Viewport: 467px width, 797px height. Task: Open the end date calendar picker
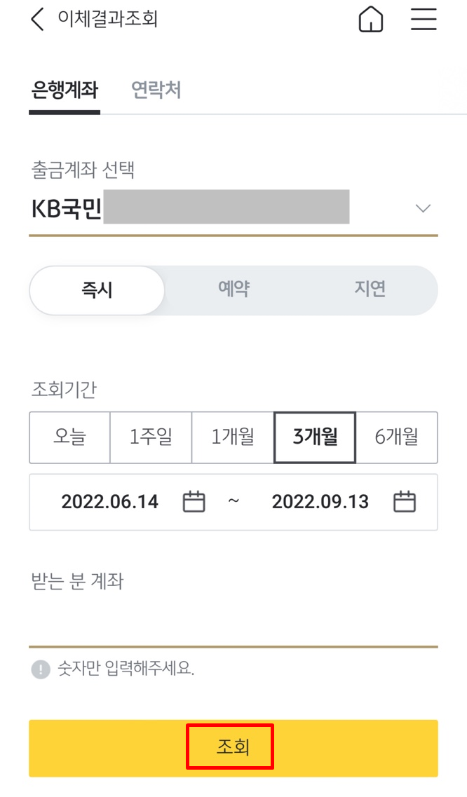click(x=404, y=502)
